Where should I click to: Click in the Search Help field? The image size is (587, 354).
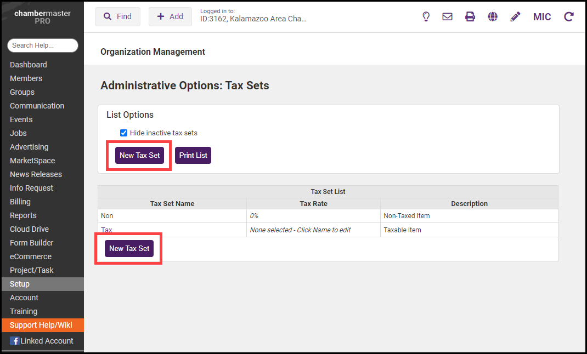43,45
